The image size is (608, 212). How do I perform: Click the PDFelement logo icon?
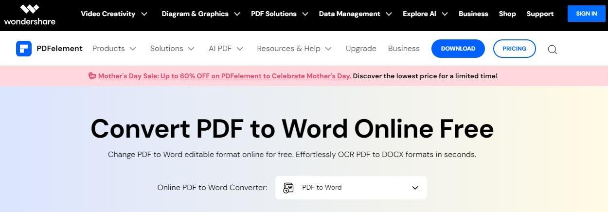point(24,49)
